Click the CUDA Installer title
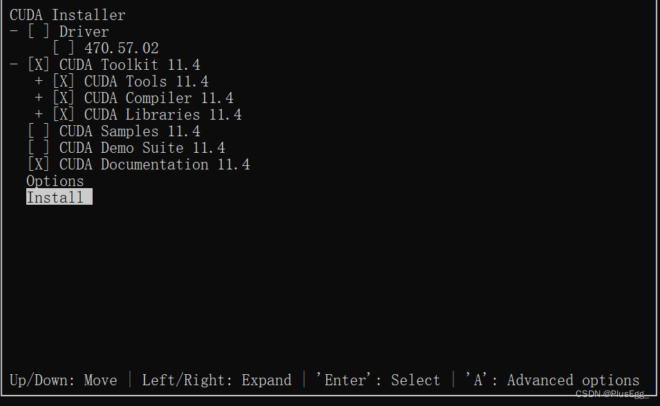Viewport: 660px width, 406px height. tap(67, 14)
